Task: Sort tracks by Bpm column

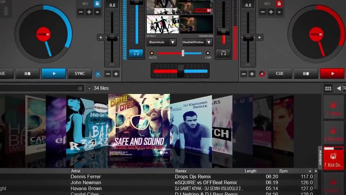Action: (283, 171)
